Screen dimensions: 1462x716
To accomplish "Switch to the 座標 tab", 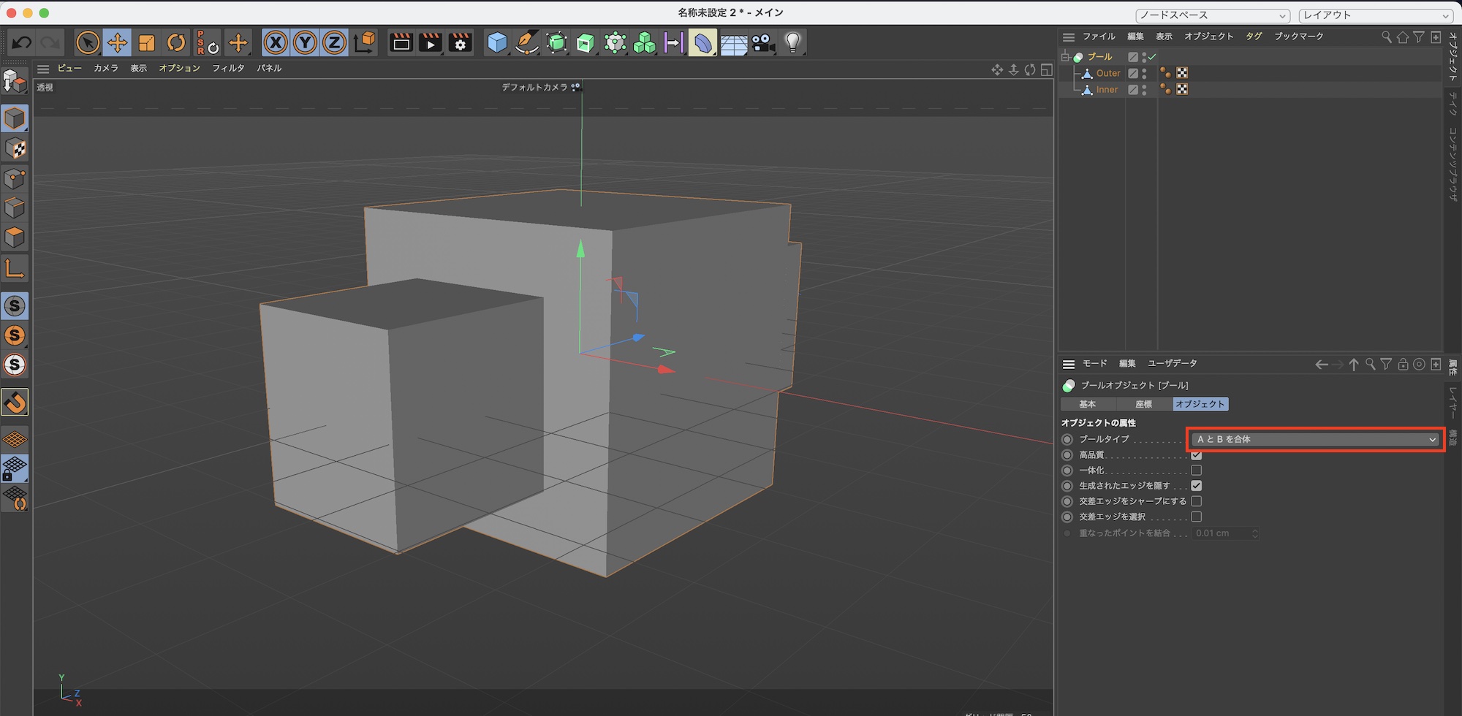I will [x=1143, y=404].
